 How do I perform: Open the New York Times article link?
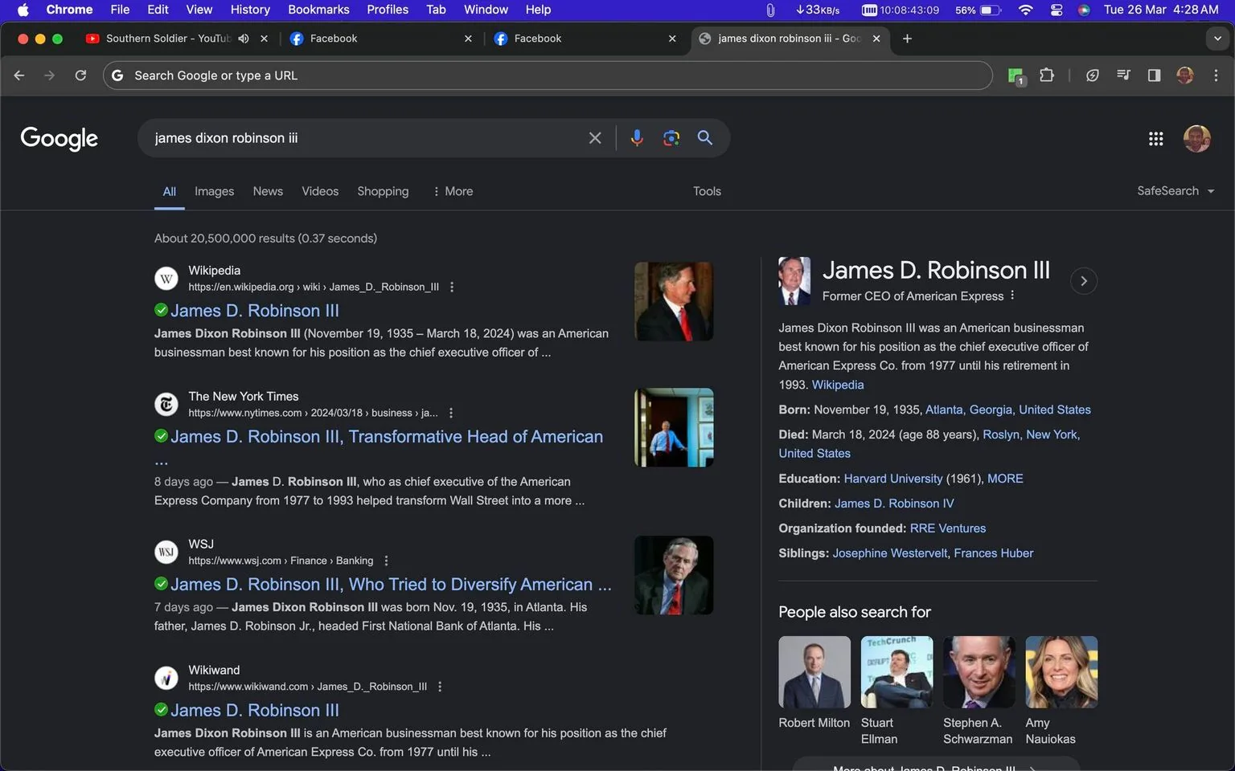387,437
